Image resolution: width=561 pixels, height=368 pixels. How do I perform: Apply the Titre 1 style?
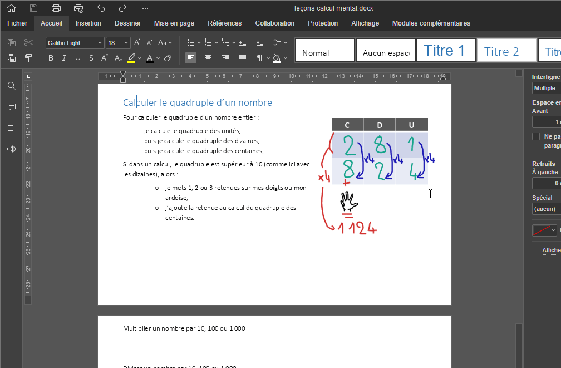(446, 51)
